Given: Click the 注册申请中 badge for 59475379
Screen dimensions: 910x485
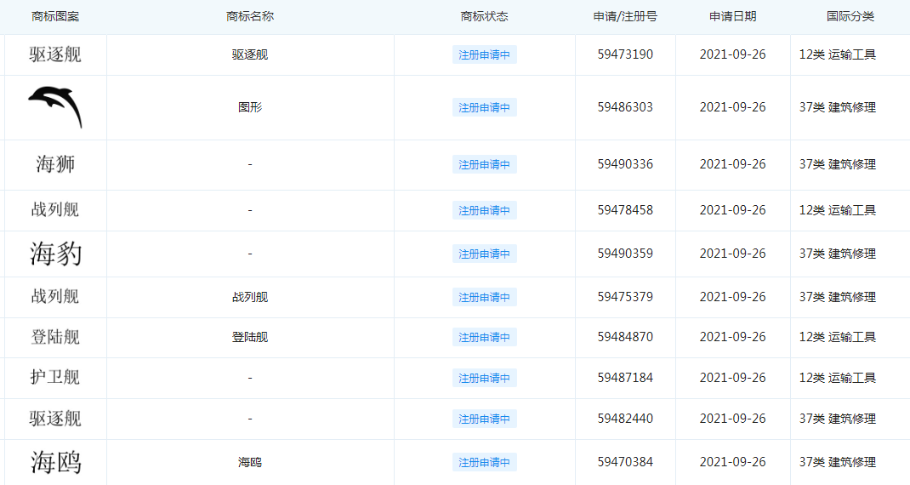Looking at the screenshot, I should [485, 298].
